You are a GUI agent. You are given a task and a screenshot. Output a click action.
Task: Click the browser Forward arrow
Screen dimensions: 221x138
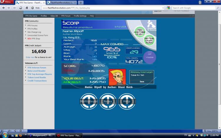coord(9,8)
